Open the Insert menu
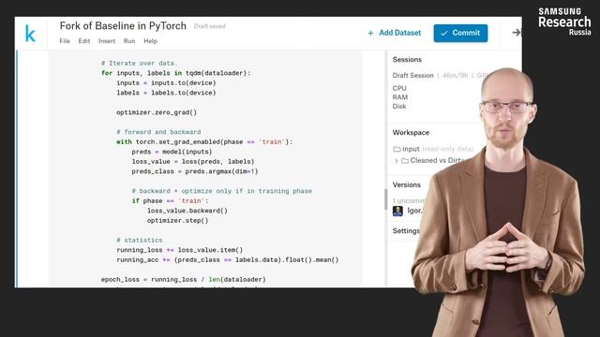The width and height of the screenshot is (600, 337). click(x=107, y=41)
